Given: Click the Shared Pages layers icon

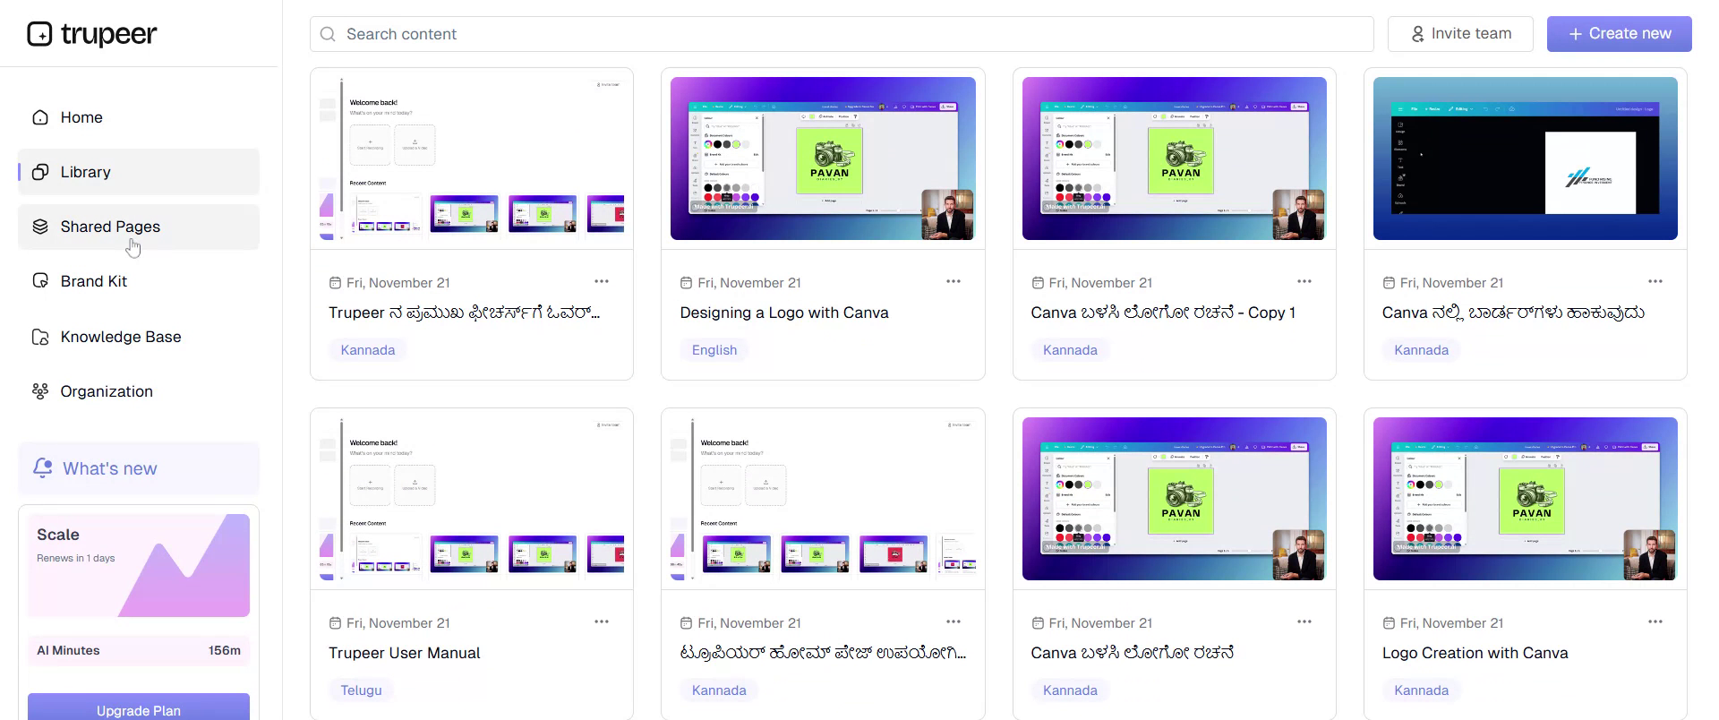Looking at the screenshot, I should (40, 227).
